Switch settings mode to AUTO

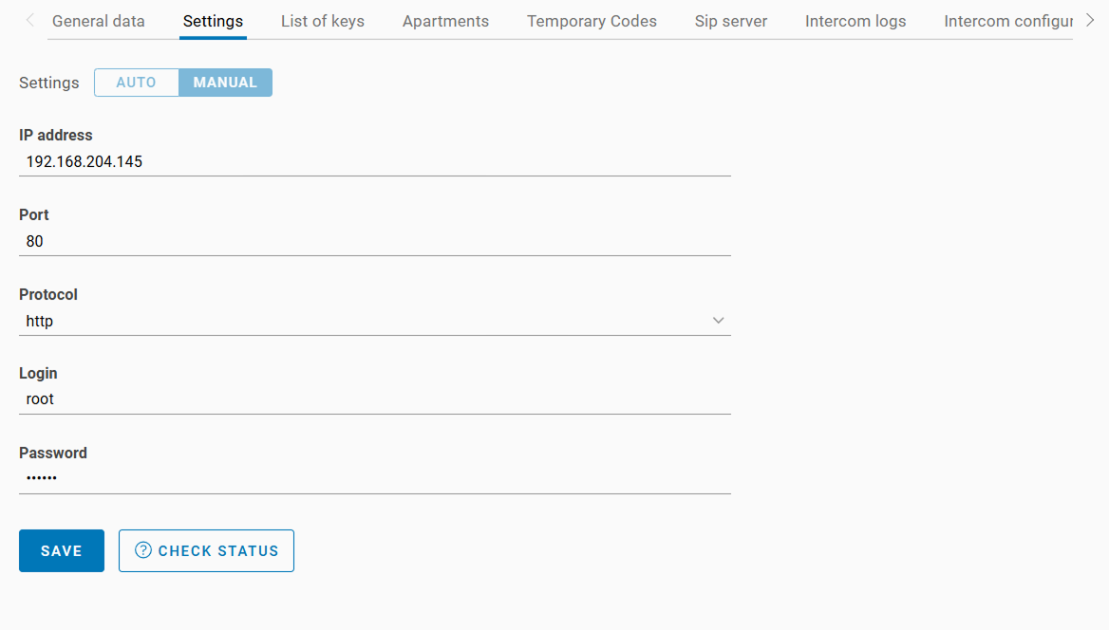[x=136, y=83]
